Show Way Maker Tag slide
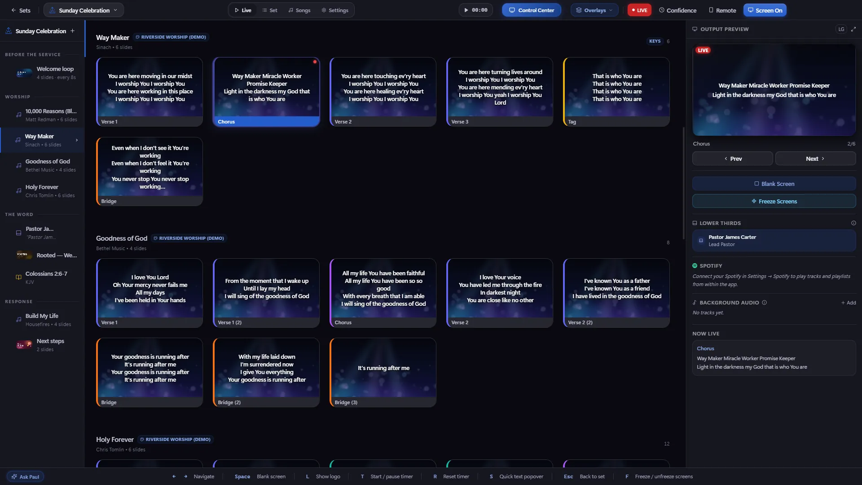862x485 pixels. pos(616,92)
